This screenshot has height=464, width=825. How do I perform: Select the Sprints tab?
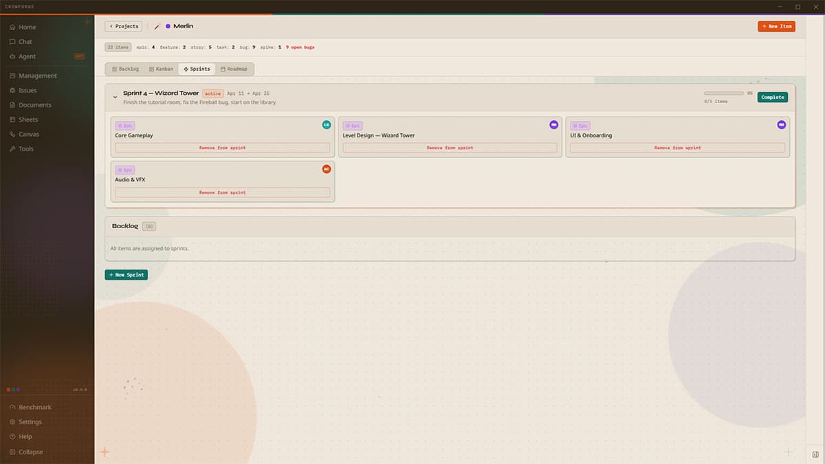[x=197, y=69]
